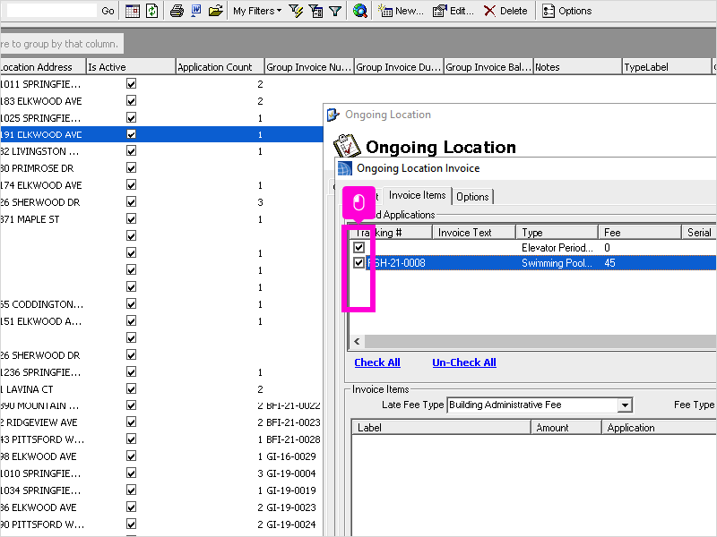Viewport: 717px width, 537px height.
Task: Click the BFI-21-0023 invoice number cell
Action: click(x=293, y=422)
